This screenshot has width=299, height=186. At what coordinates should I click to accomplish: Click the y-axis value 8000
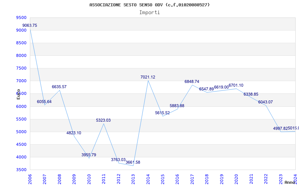(x=21, y=55)
